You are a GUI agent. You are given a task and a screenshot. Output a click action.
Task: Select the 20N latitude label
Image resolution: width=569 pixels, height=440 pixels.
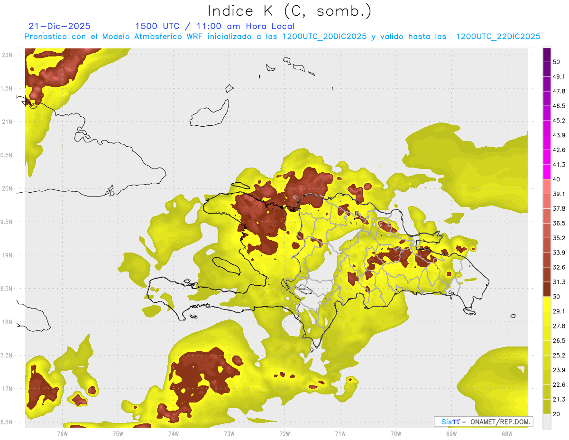(7, 188)
